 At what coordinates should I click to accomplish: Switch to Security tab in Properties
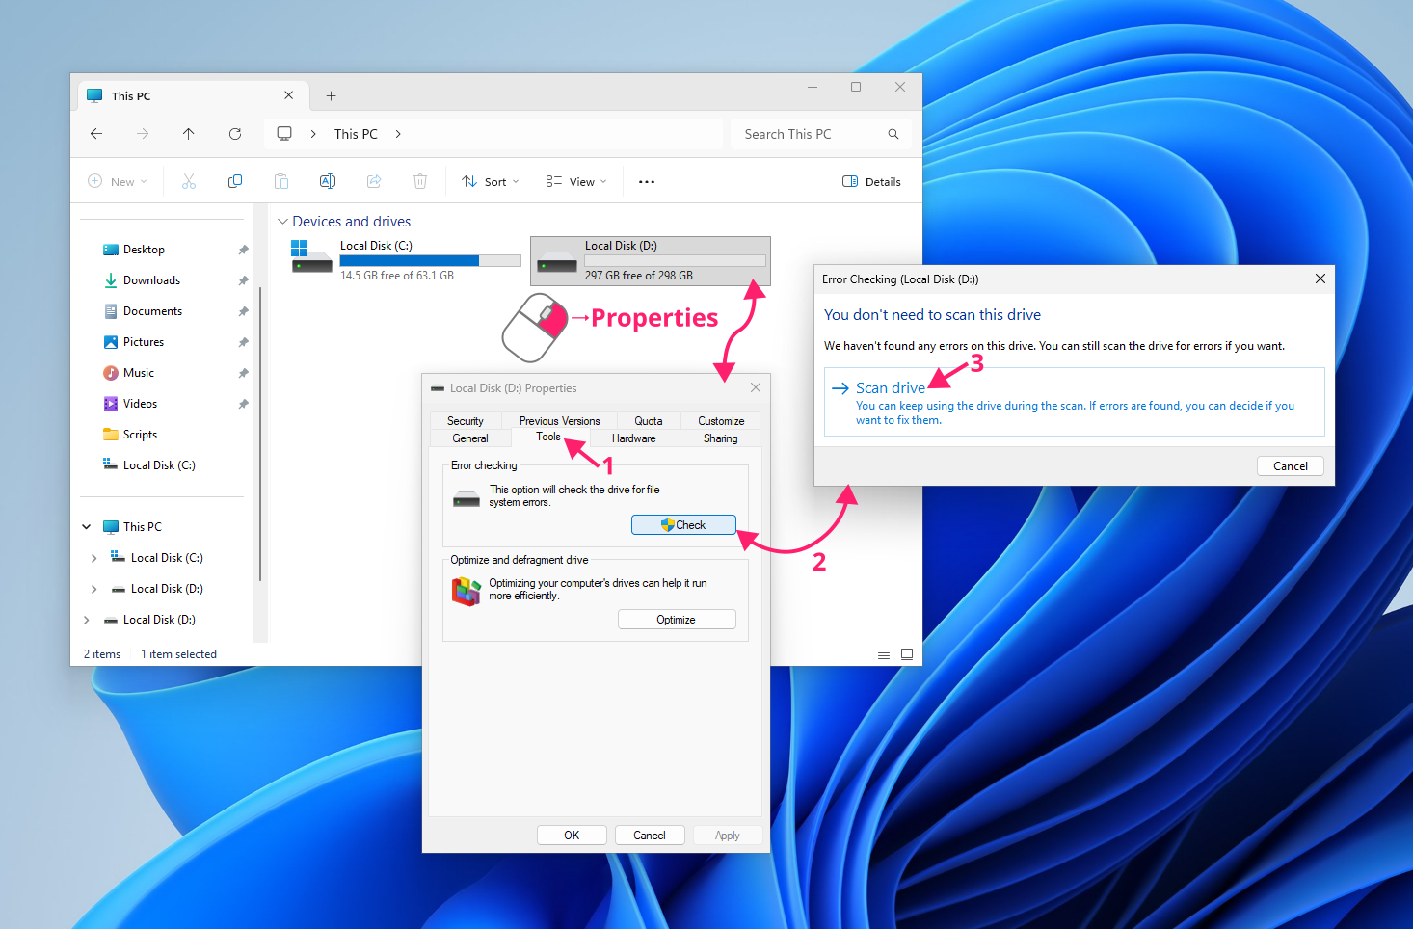coord(466,421)
